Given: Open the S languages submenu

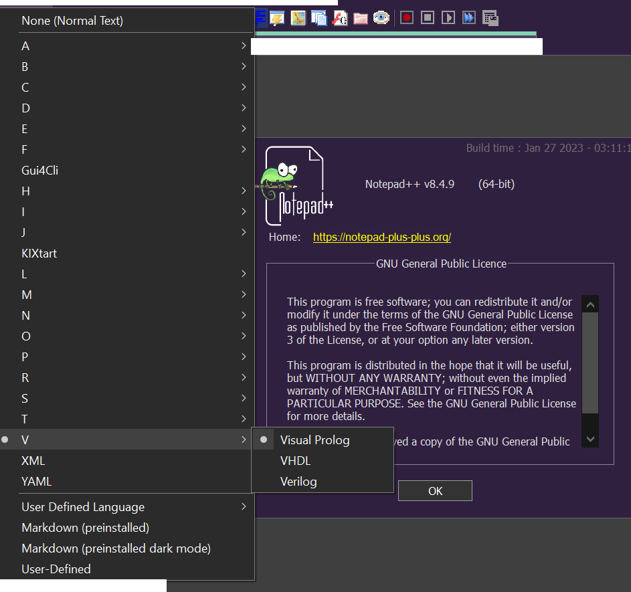Looking at the screenshot, I should tap(127, 399).
